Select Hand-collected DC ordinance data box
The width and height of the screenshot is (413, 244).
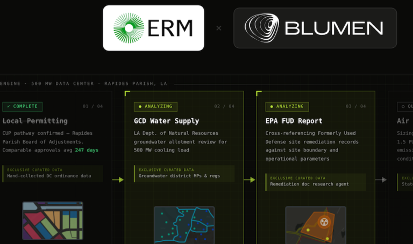tap(53, 174)
